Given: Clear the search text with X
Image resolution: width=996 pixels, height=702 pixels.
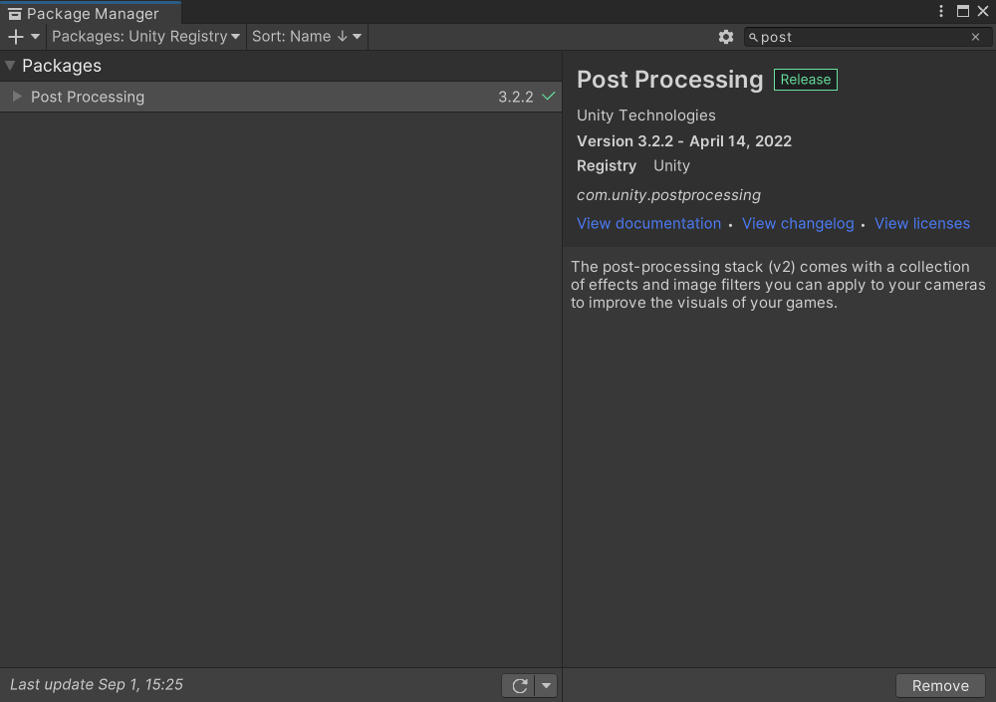Looking at the screenshot, I should pyautogui.click(x=976, y=37).
